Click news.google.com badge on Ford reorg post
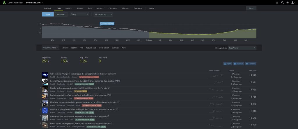The image size is (298, 129). pyautogui.click(x=84, y=98)
